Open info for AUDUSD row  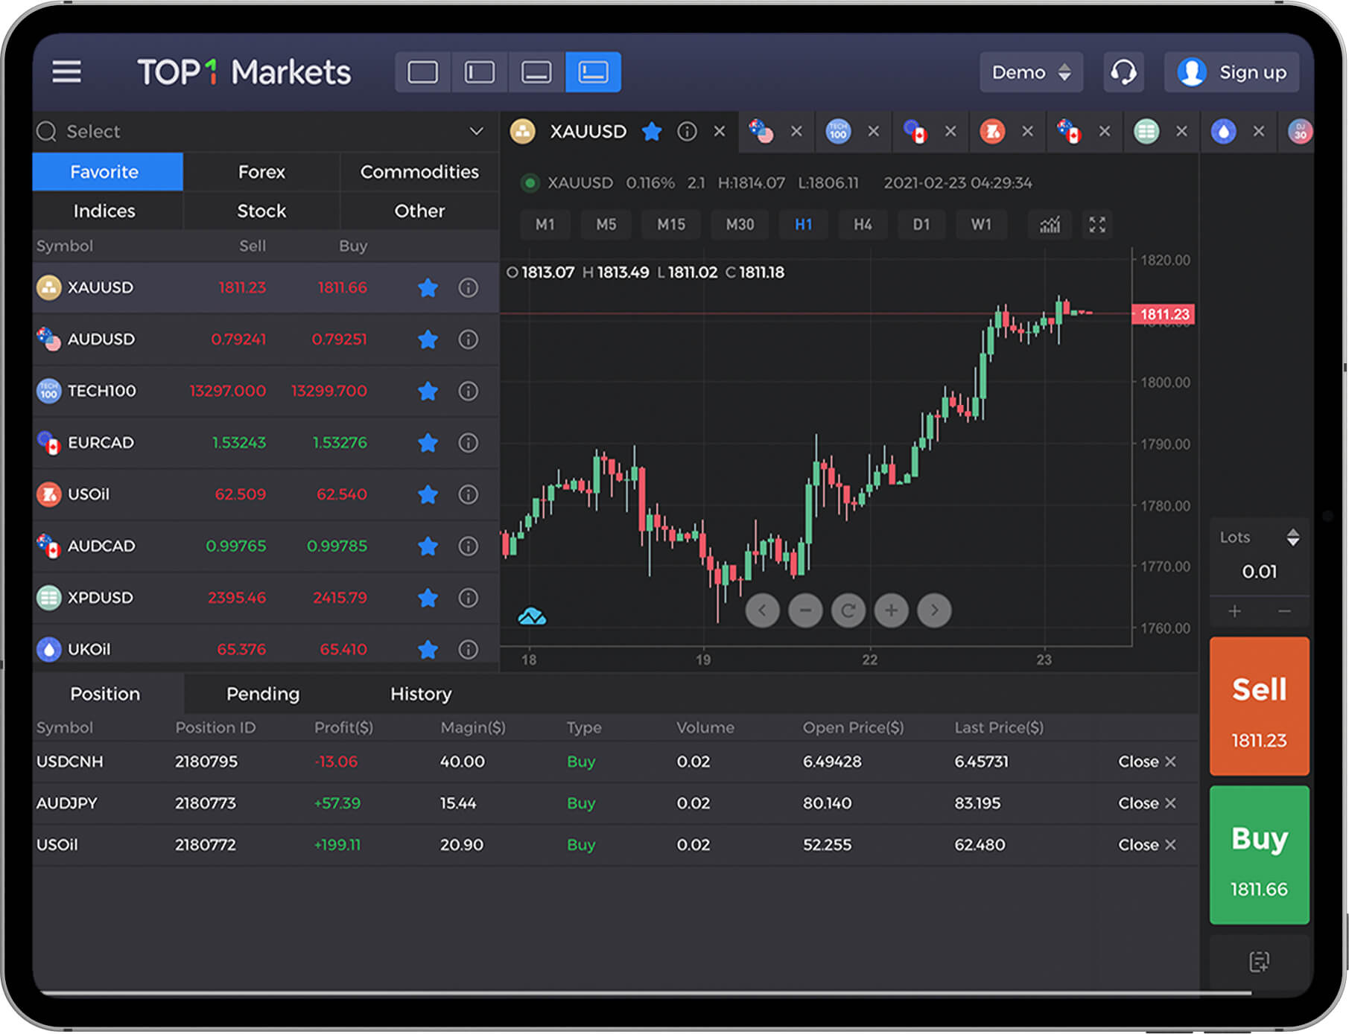pos(468,339)
